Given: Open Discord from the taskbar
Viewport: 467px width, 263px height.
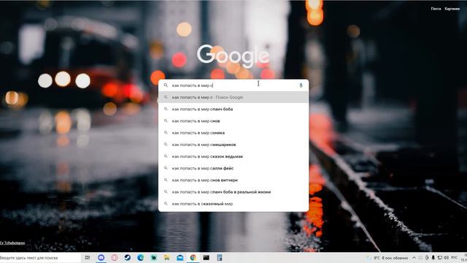Looking at the screenshot, I should (101, 258).
